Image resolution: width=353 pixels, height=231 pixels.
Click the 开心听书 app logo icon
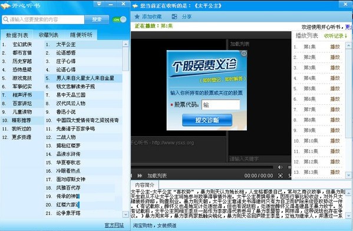[x=5, y=5]
